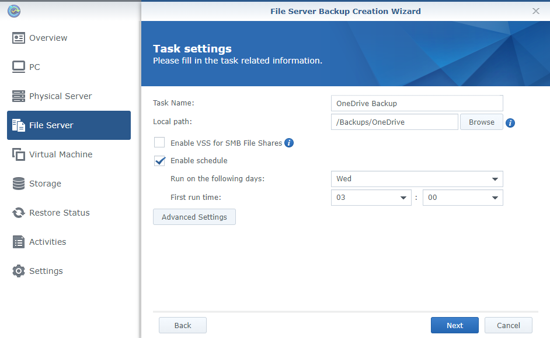Image resolution: width=550 pixels, height=338 pixels.
Task: Click the Virtual Machine icon
Action: coord(19,154)
